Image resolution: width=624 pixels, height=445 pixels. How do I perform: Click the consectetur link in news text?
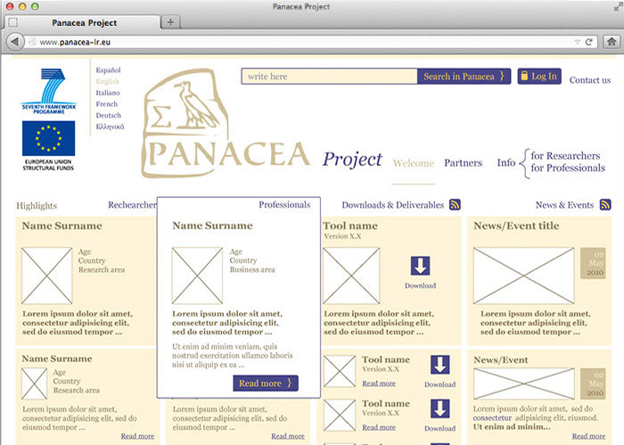pos(492,418)
